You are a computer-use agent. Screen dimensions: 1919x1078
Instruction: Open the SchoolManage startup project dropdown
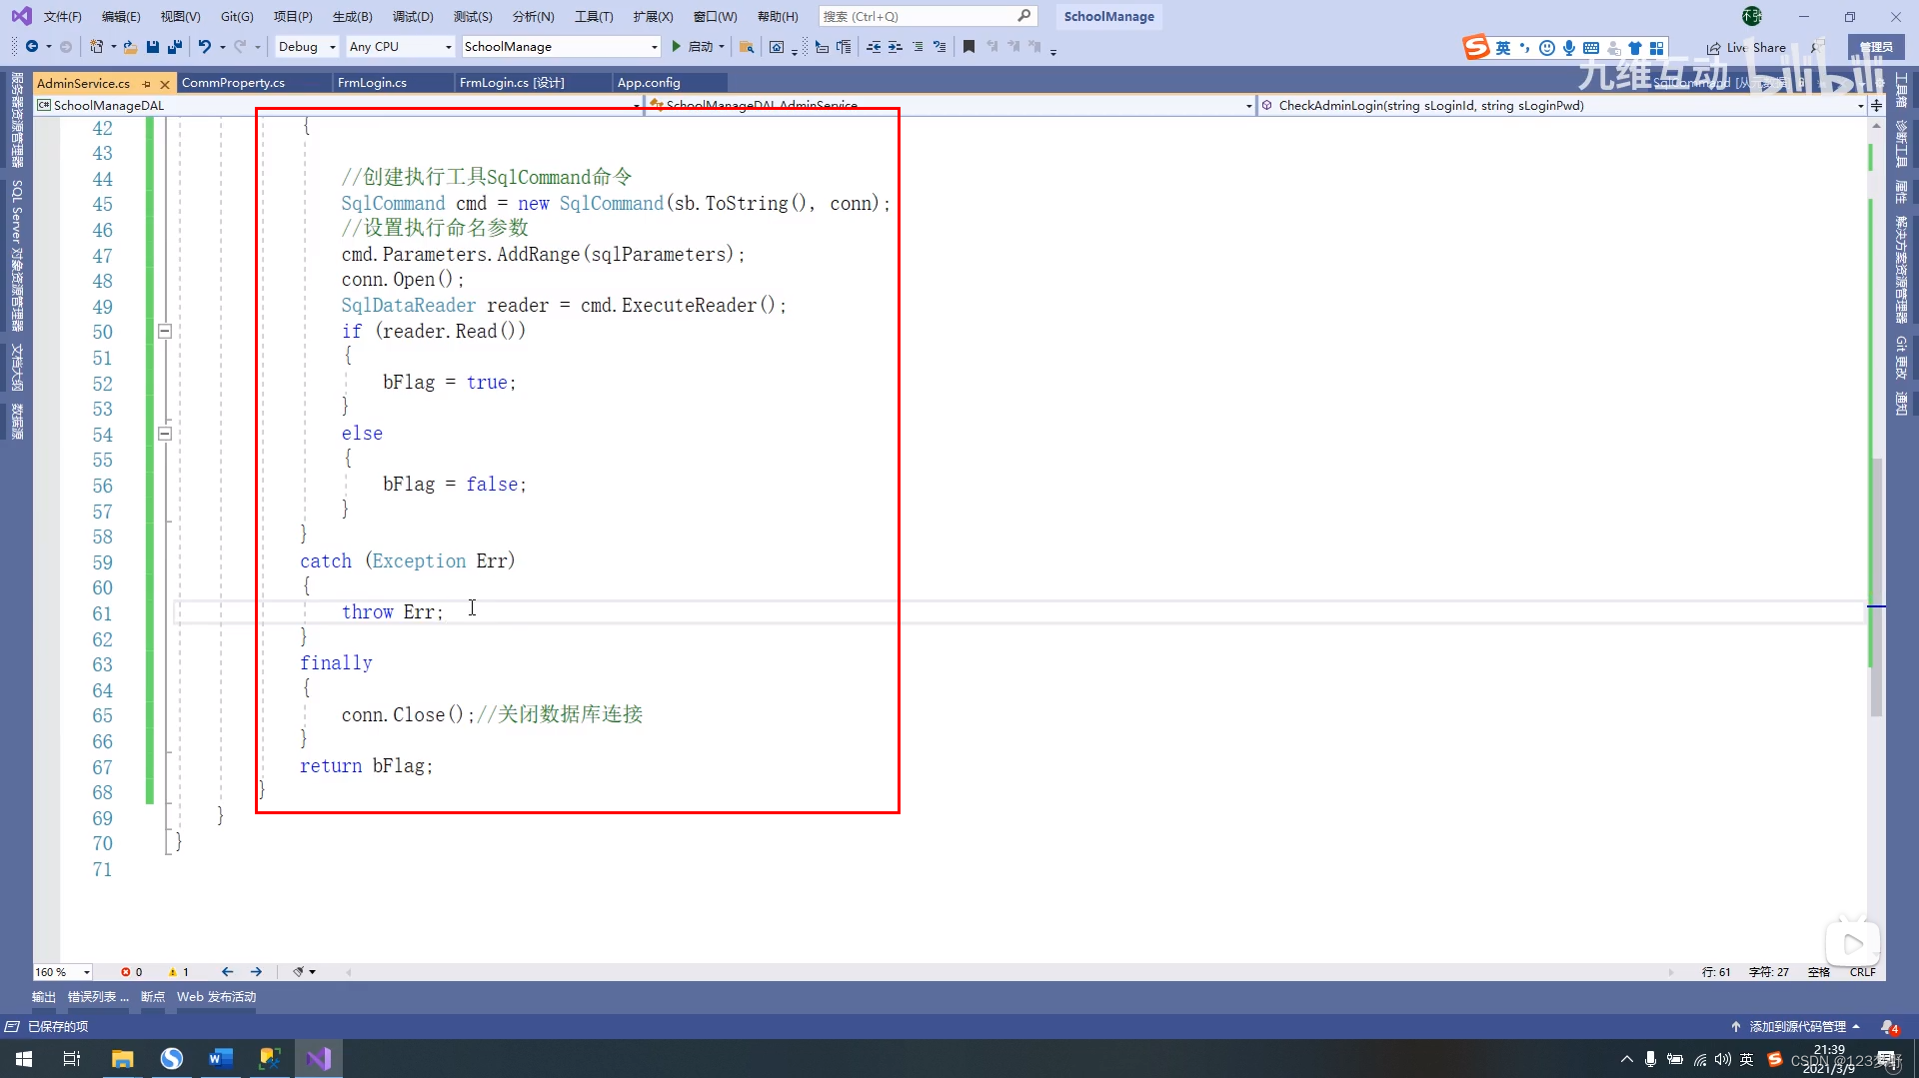tap(561, 47)
